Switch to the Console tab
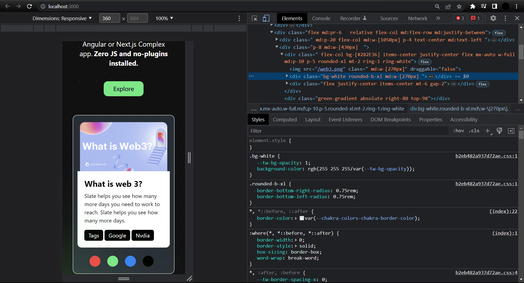This screenshot has height=283, width=524. (321, 18)
